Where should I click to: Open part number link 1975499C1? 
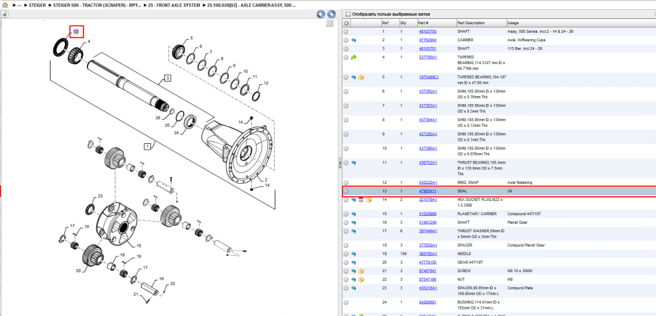point(429,77)
